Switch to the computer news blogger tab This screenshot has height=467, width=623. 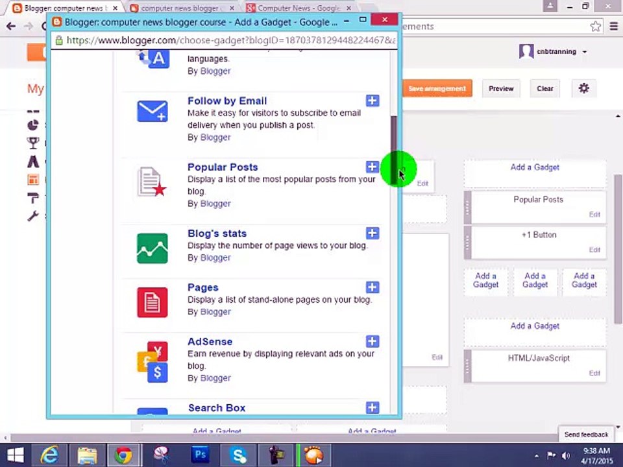tap(182, 8)
